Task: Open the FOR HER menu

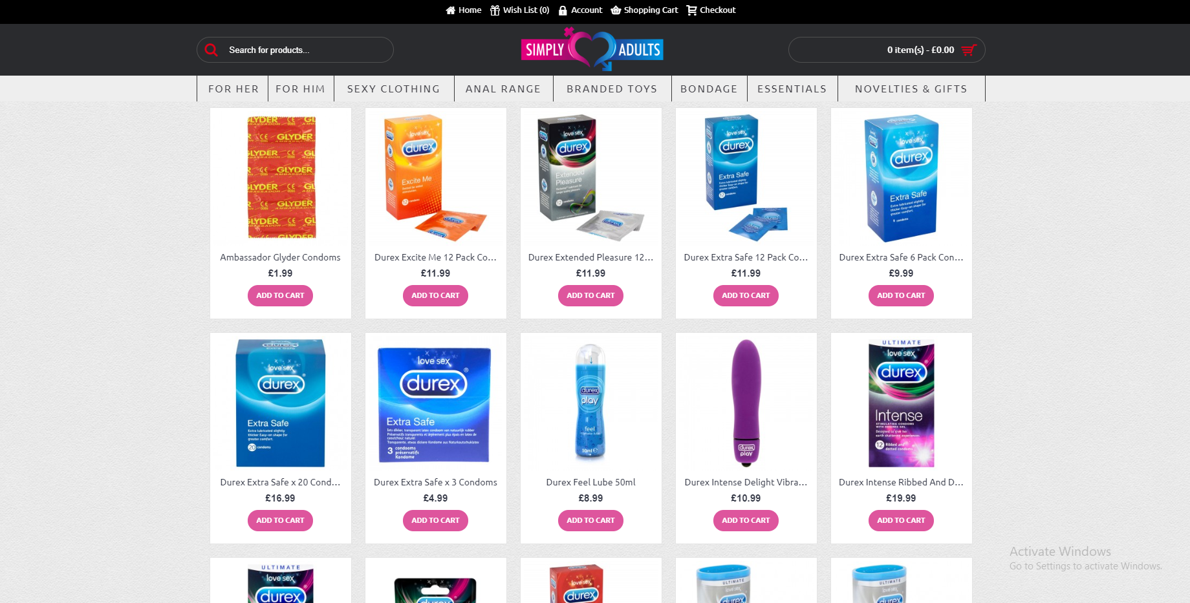Action: coord(233,89)
